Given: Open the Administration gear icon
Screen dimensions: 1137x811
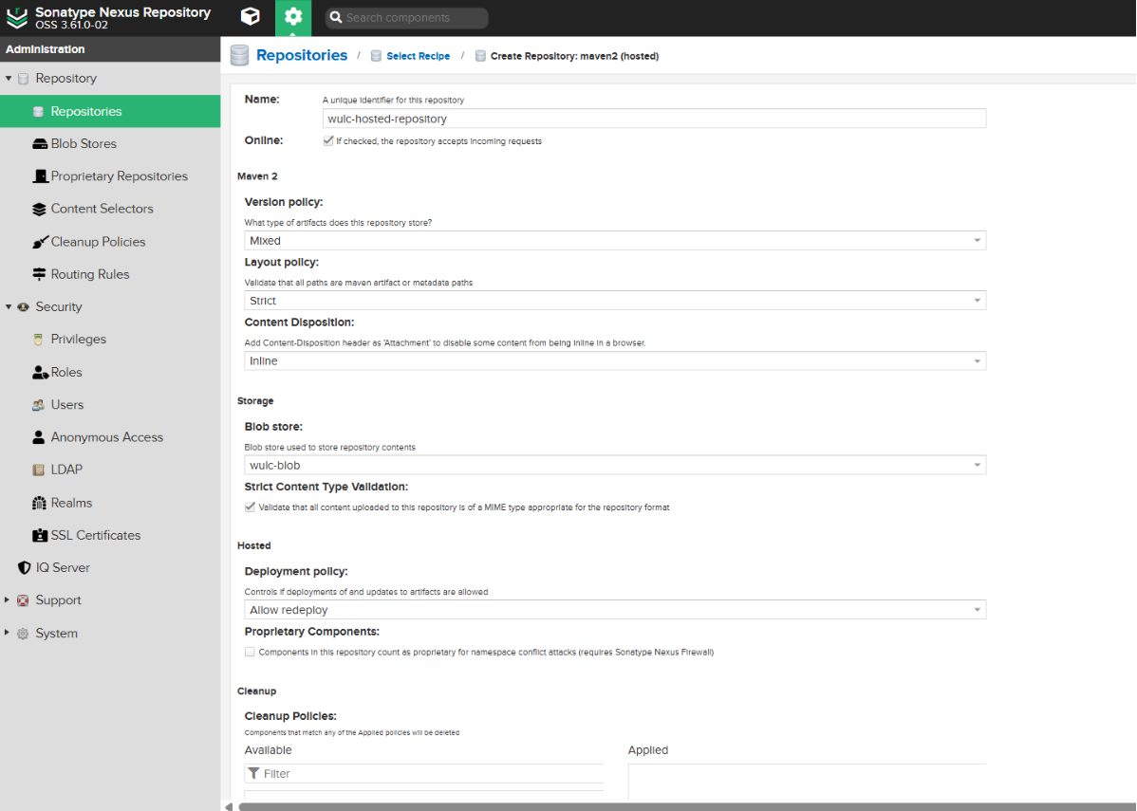Looking at the screenshot, I should 293,17.
